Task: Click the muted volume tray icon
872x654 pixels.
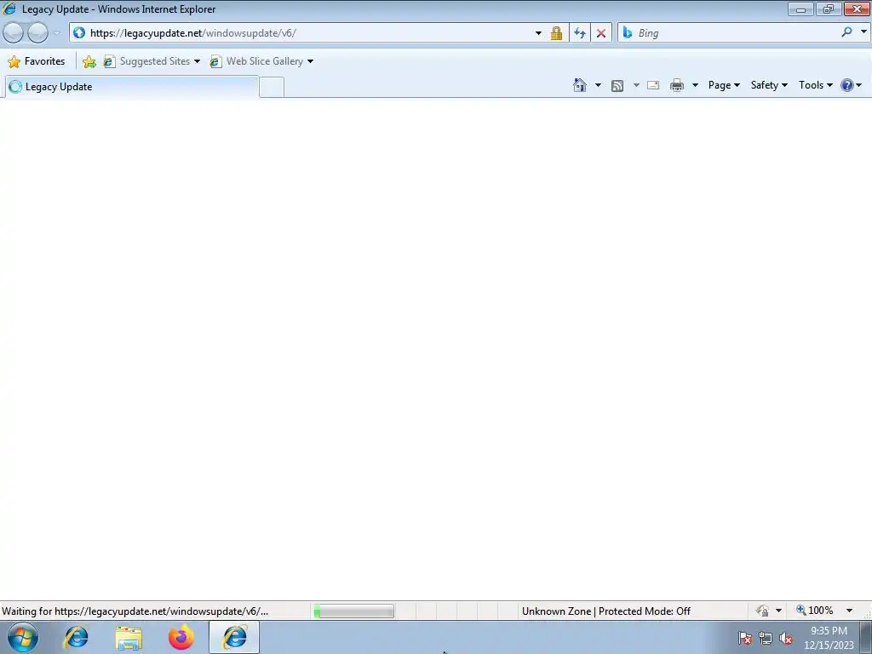Action: pos(786,638)
